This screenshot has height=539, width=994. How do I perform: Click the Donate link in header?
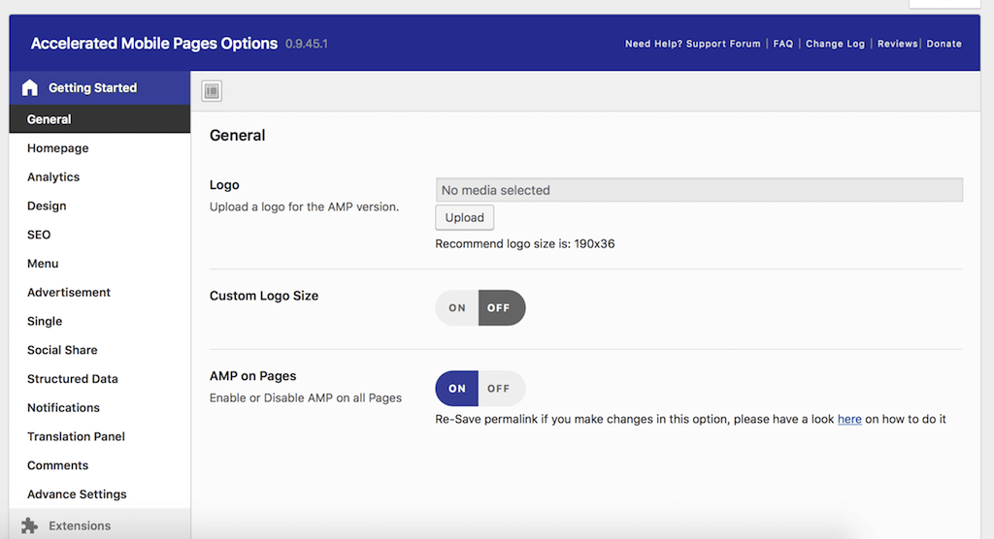pyautogui.click(x=944, y=44)
